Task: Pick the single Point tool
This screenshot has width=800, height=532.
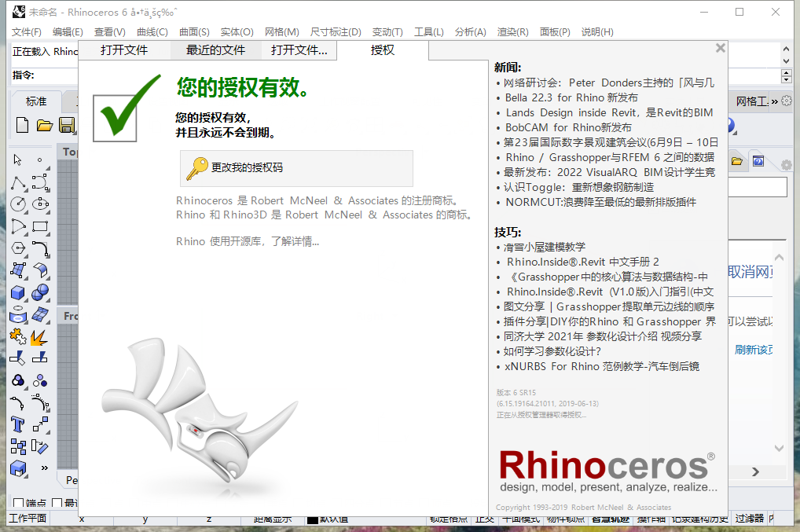Action: [x=40, y=160]
